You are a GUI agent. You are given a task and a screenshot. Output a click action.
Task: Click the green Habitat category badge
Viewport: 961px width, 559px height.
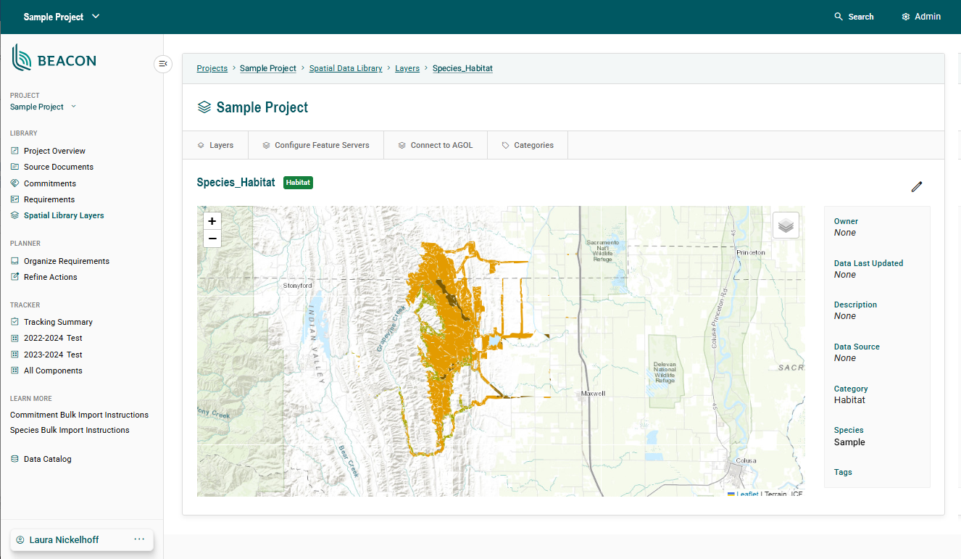pyautogui.click(x=298, y=183)
